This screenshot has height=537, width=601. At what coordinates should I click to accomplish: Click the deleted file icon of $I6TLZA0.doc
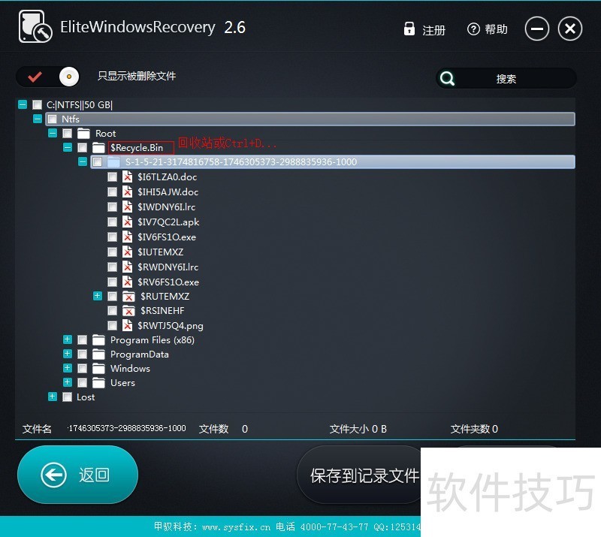coord(128,177)
